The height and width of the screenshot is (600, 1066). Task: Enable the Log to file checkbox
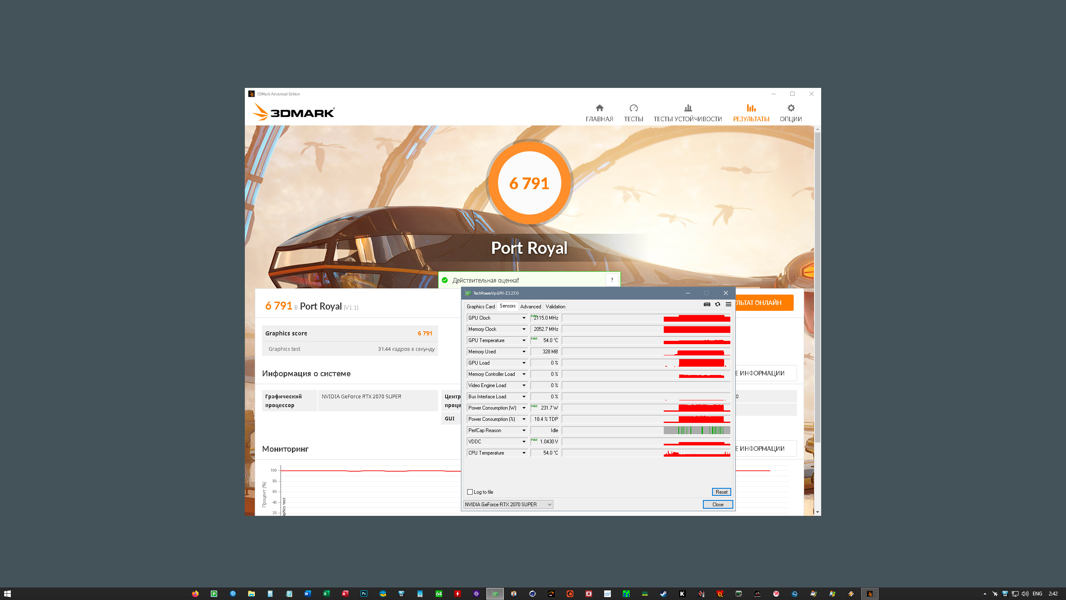coord(470,492)
